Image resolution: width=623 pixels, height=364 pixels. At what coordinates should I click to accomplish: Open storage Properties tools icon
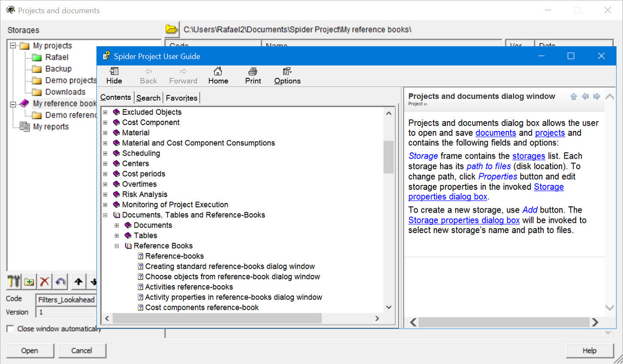[x=14, y=281]
